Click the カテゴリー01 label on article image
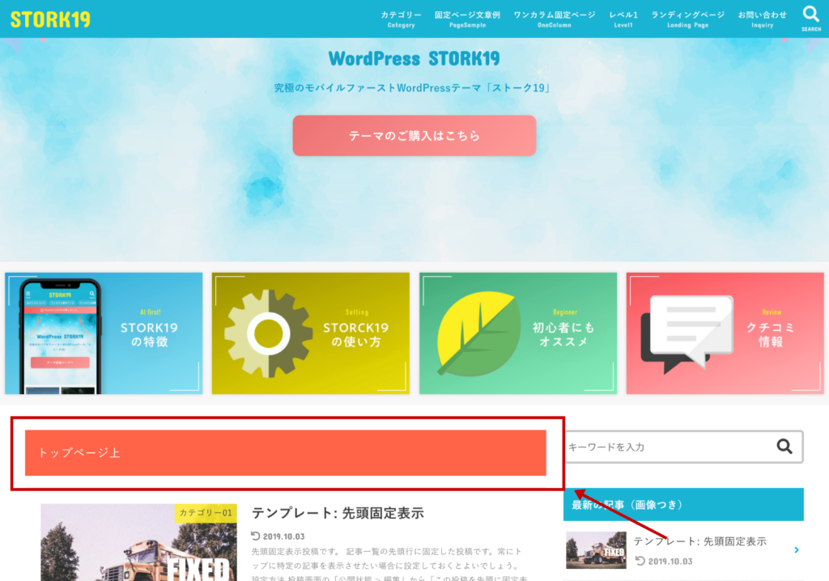The image size is (829, 581). point(206,513)
